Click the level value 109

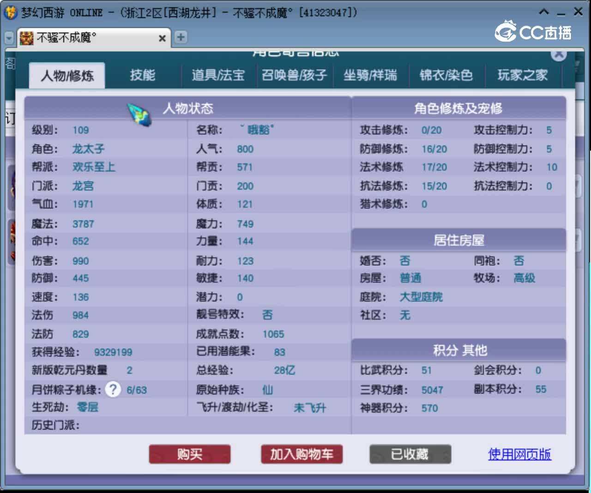[81, 130]
